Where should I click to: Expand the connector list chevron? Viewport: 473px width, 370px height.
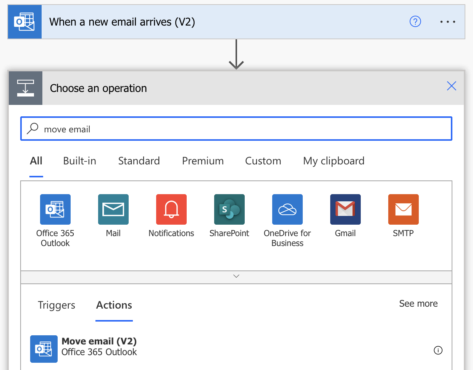pyautogui.click(x=236, y=276)
